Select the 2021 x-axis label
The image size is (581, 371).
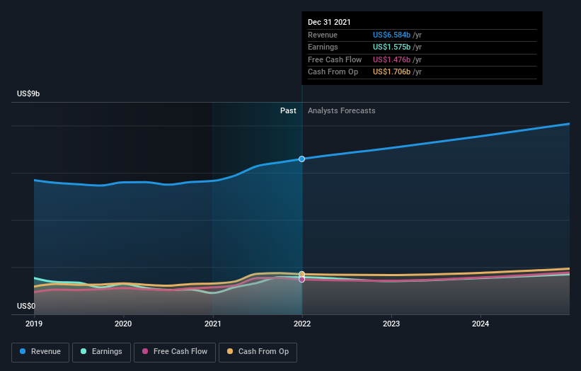pyautogui.click(x=213, y=324)
